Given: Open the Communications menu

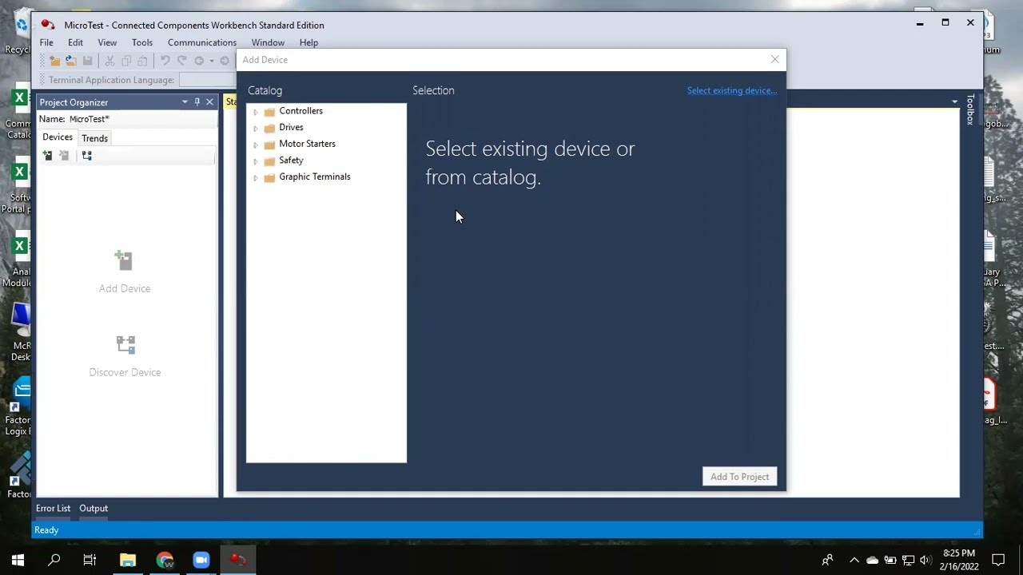Looking at the screenshot, I should click(202, 42).
